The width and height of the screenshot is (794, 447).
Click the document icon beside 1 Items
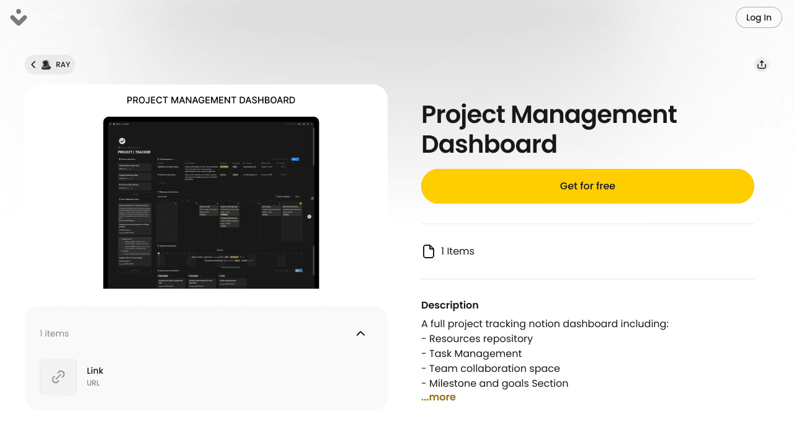(428, 251)
